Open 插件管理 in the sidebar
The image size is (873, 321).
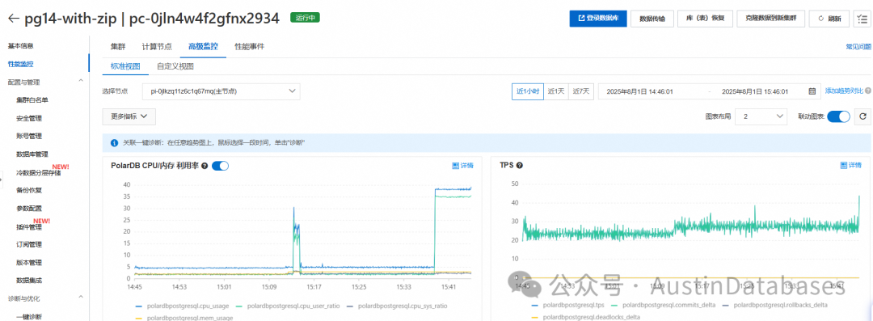click(29, 227)
